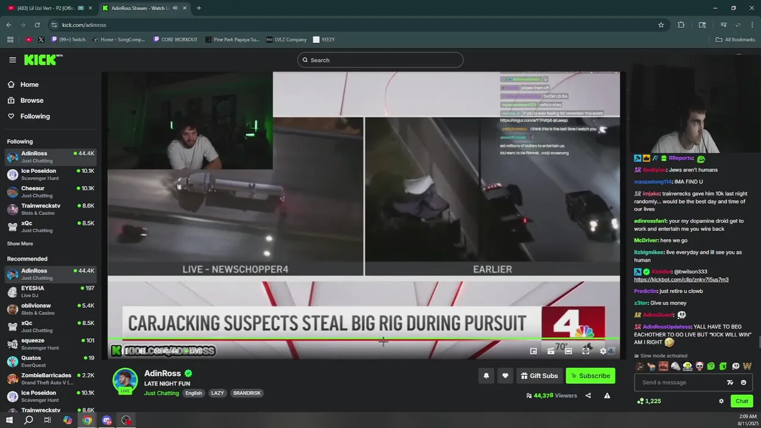Click Chrome icon in the taskbar
This screenshot has height=428, width=761.
click(87, 420)
